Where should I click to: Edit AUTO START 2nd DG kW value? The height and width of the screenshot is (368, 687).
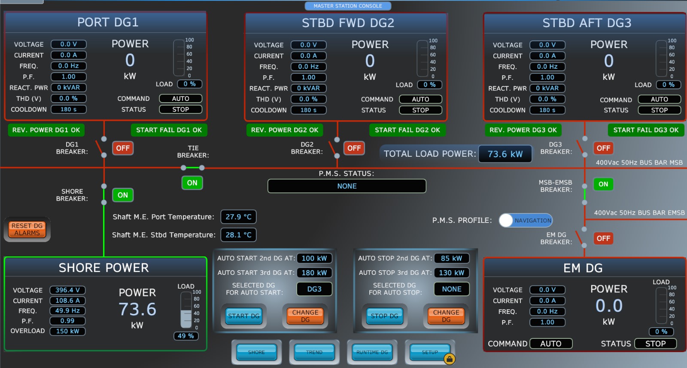click(x=314, y=259)
